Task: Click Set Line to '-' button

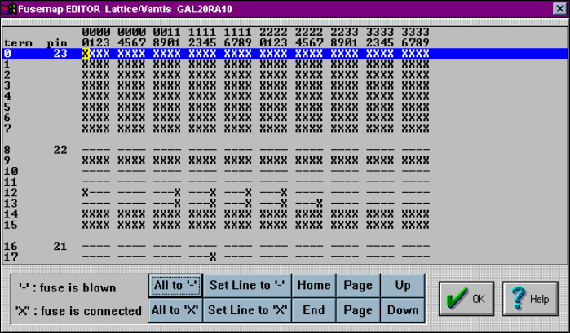Action: pyautogui.click(x=247, y=286)
